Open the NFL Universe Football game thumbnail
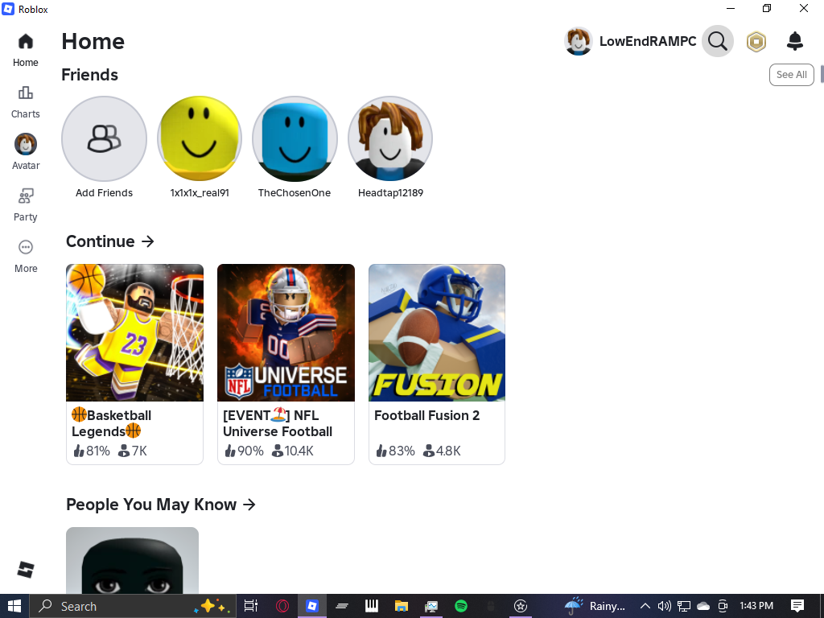Image resolution: width=824 pixels, height=618 pixels. point(286,332)
